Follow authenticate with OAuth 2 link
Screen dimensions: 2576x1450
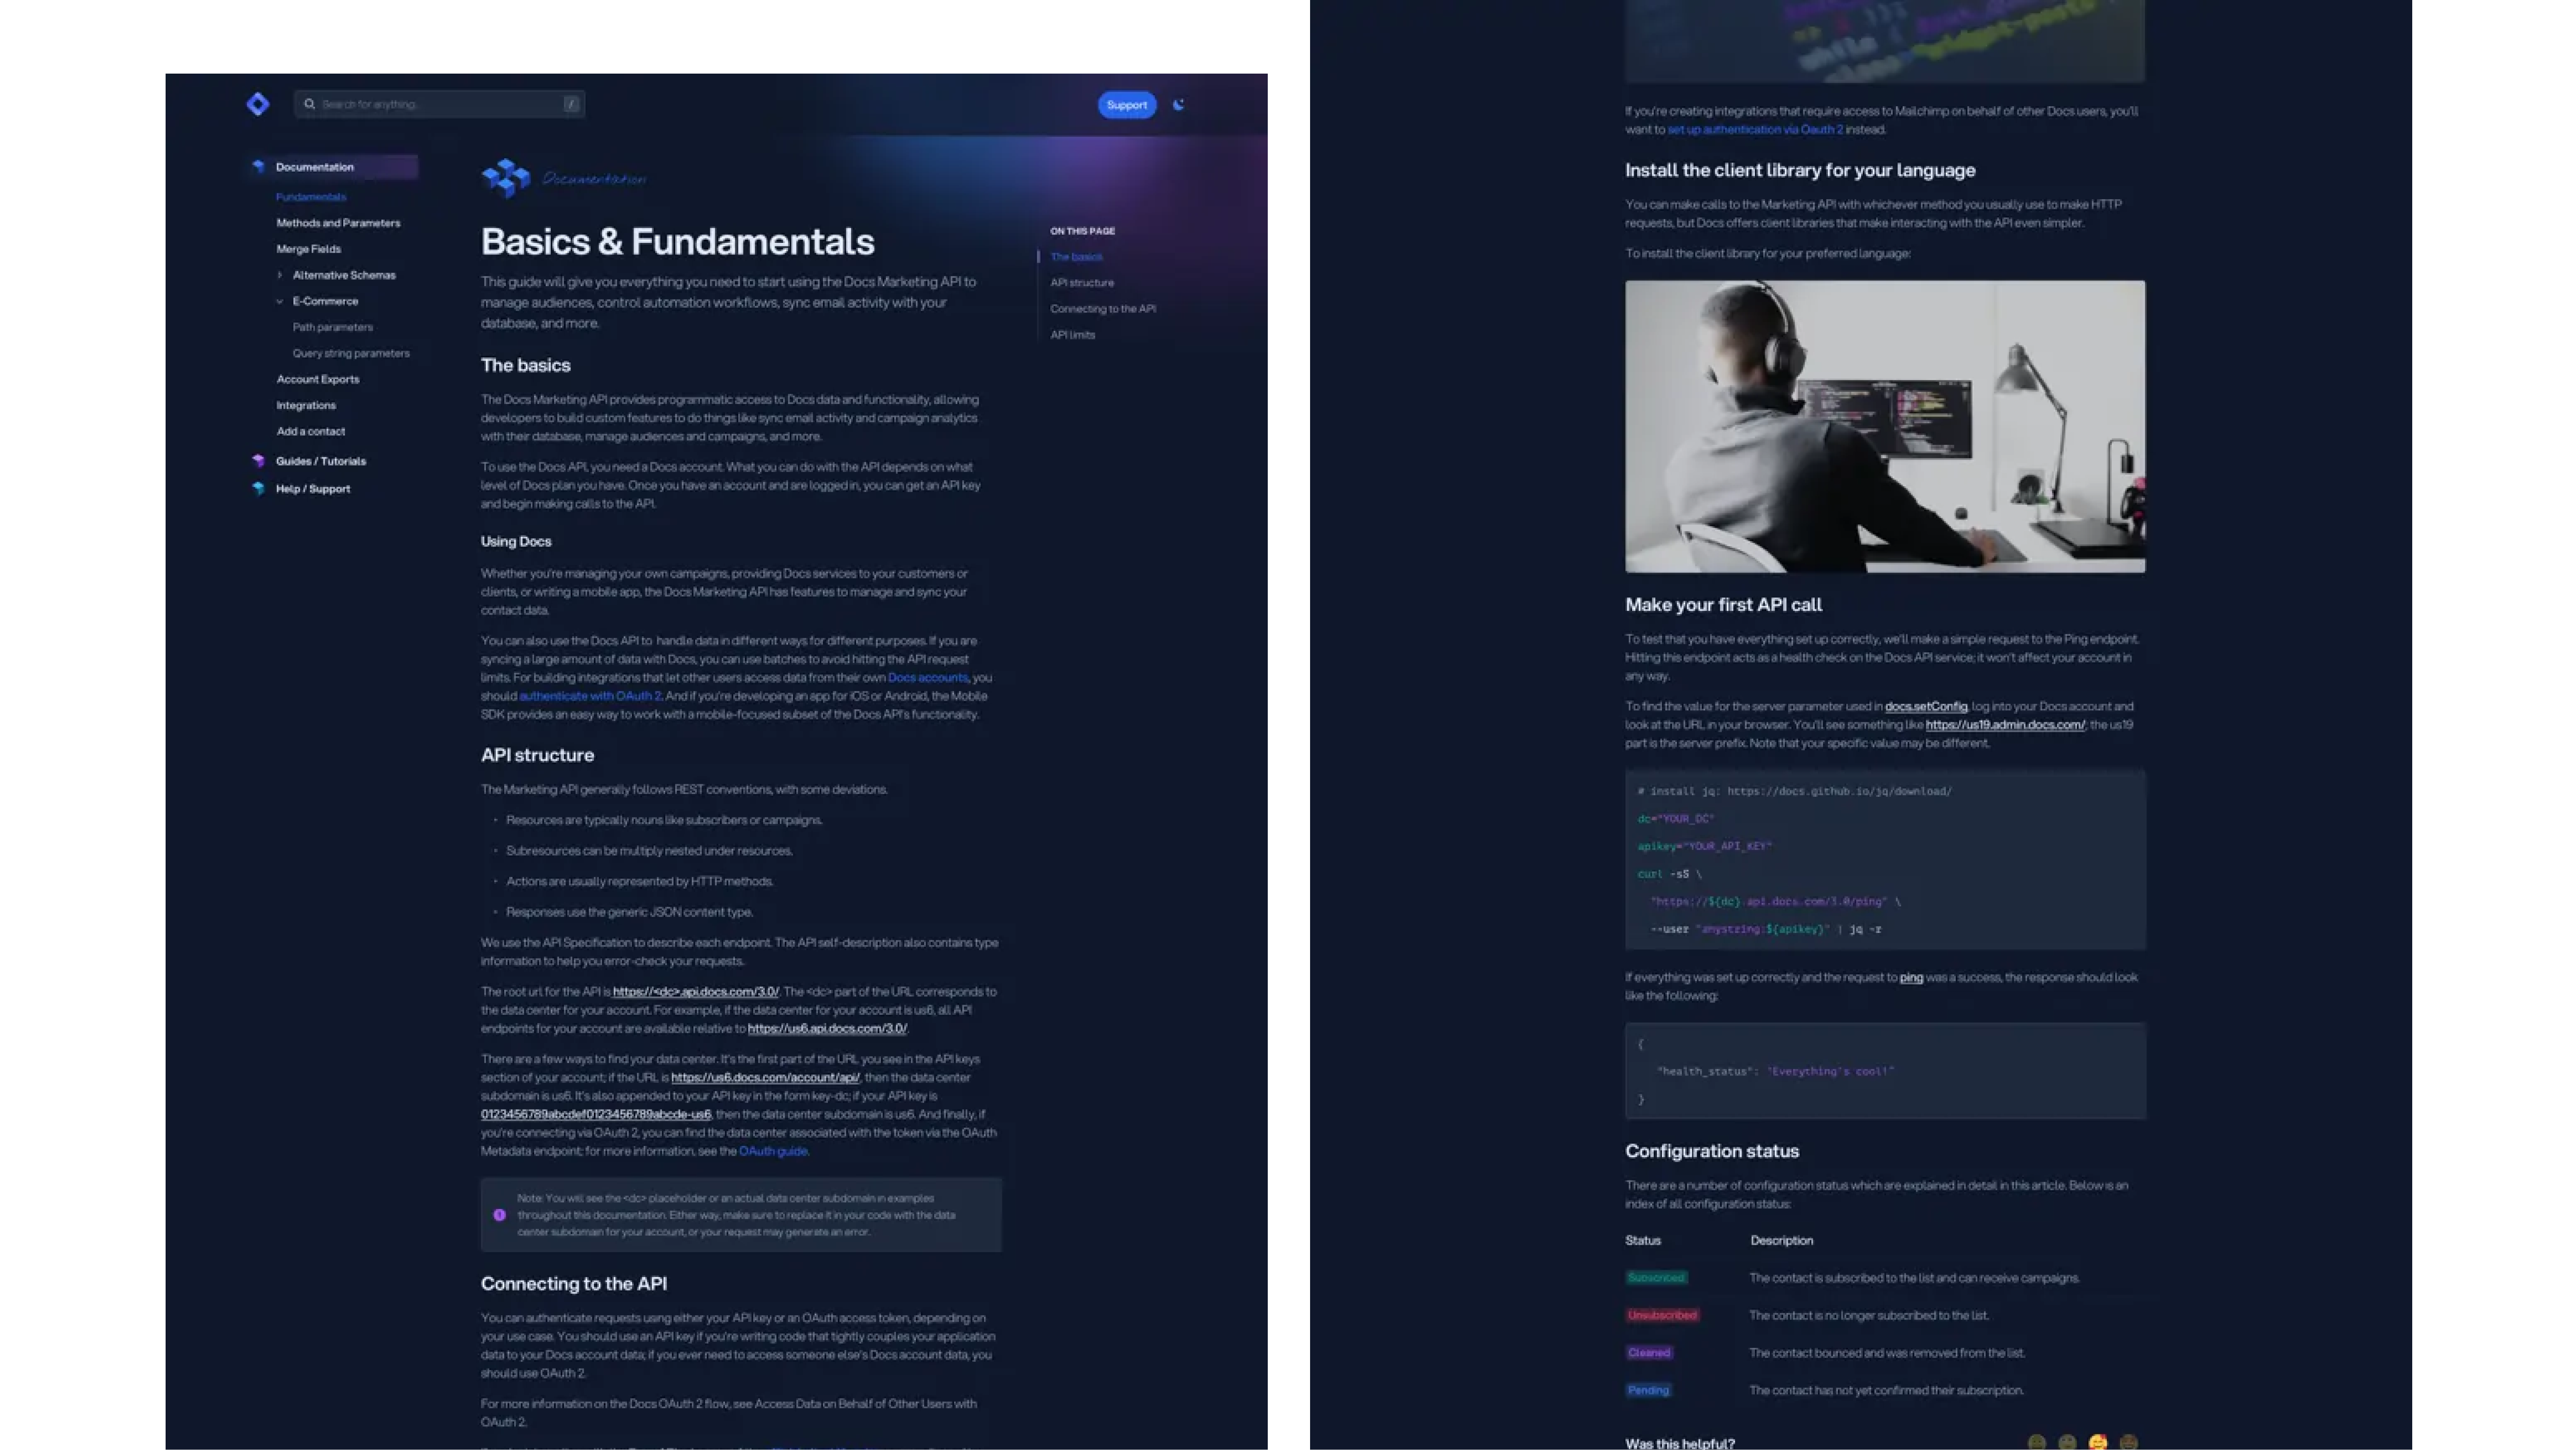[x=590, y=696]
